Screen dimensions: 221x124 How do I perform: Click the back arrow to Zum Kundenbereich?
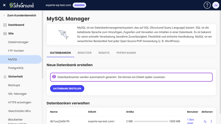[4, 15]
